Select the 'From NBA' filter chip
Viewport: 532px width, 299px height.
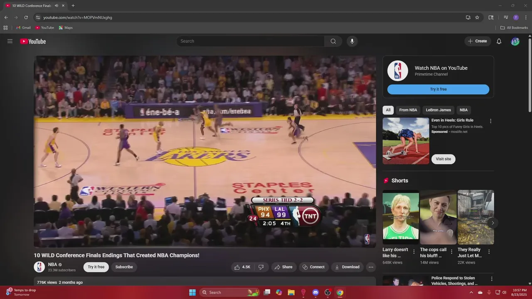pyautogui.click(x=408, y=110)
